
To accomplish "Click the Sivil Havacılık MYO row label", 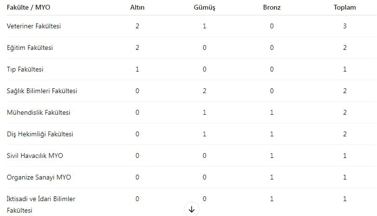I will click(x=35, y=156).
